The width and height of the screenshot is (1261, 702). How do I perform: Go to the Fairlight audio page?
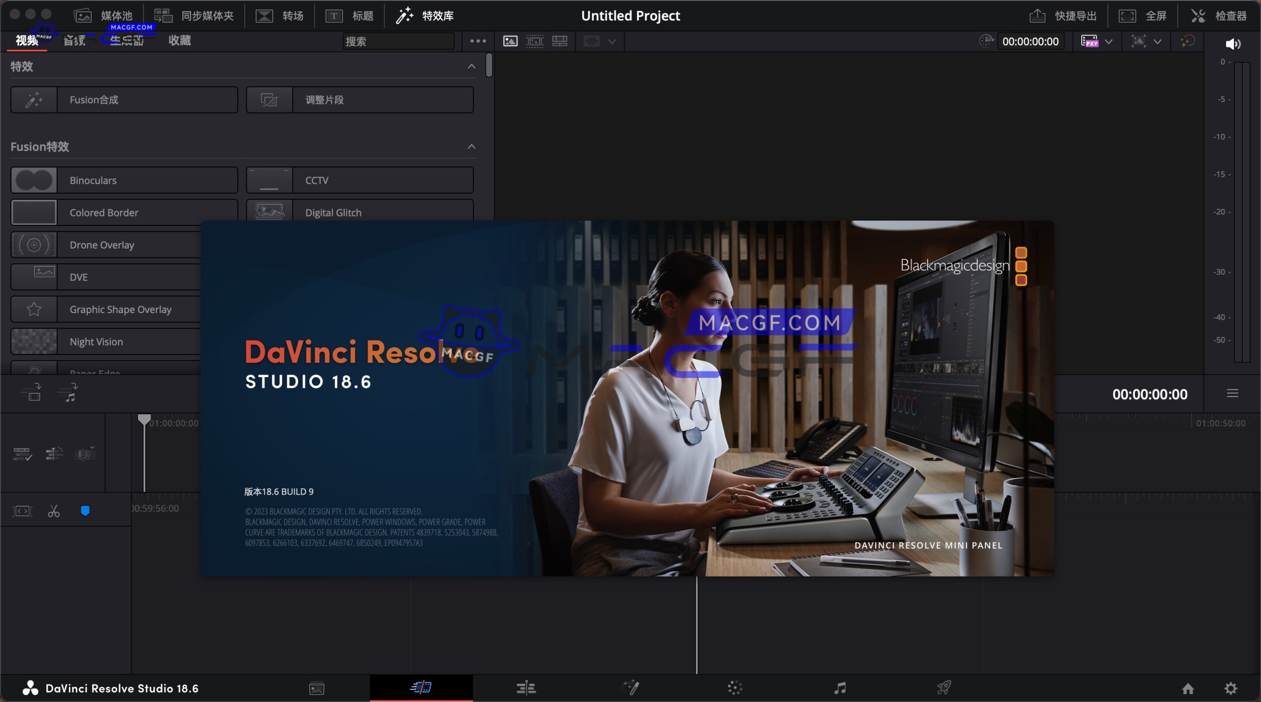coord(840,688)
